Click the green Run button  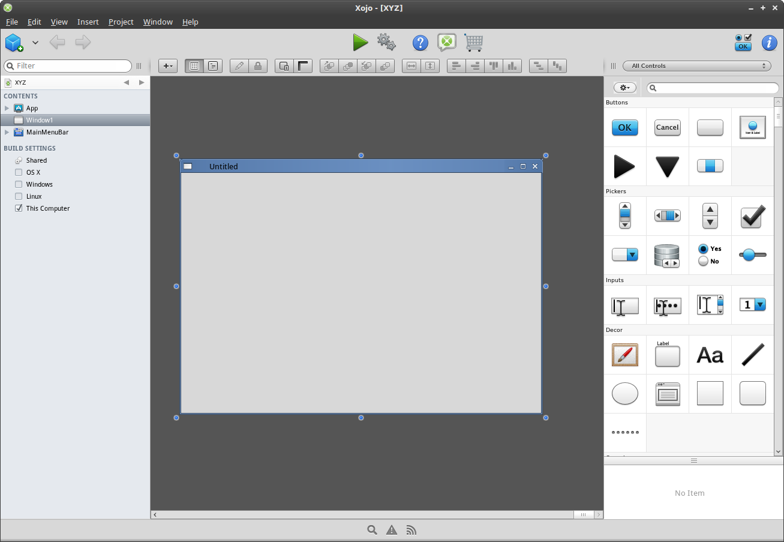360,42
